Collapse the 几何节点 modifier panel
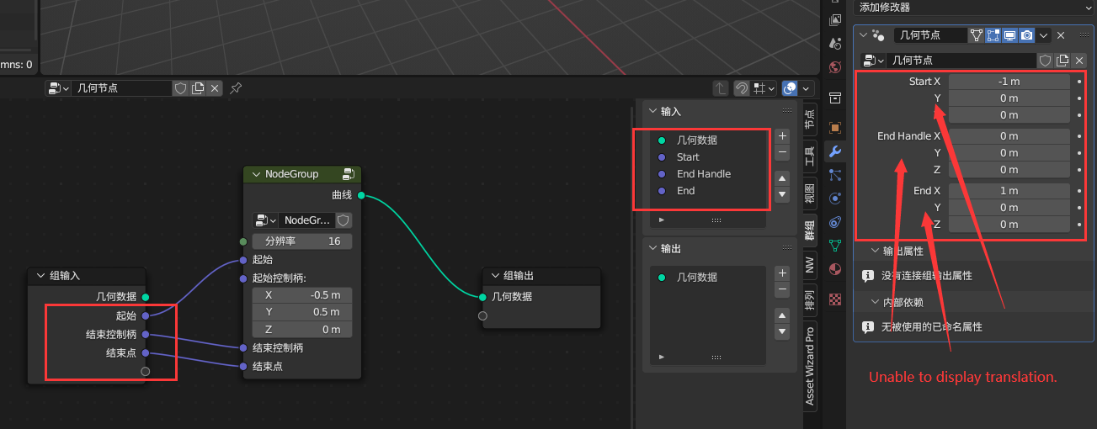 pyautogui.click(x=863, y=35)
